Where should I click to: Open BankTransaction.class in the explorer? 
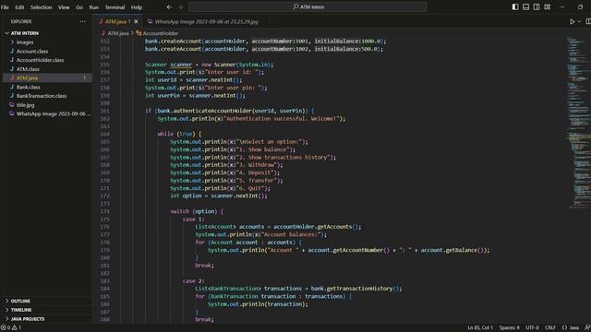pyautogui.click(x=42, y=96)
